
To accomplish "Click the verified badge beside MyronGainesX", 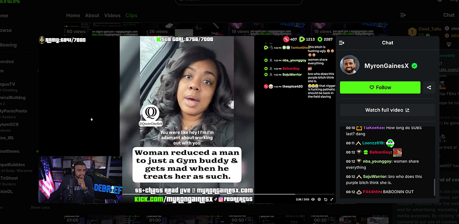I will pyautogui.click(x=414, y=66).
